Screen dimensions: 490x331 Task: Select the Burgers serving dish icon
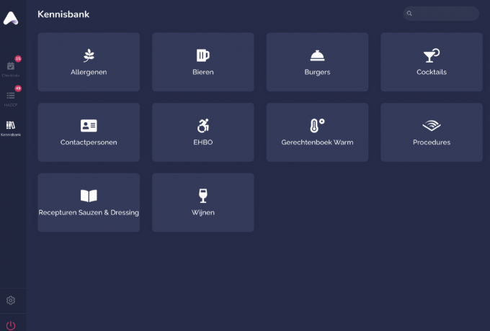tap(317, 55)
